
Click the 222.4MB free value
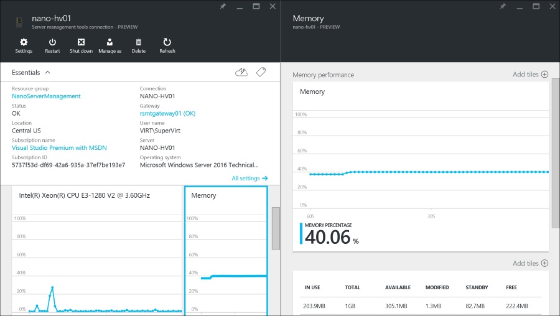click(x=517, y=306)
